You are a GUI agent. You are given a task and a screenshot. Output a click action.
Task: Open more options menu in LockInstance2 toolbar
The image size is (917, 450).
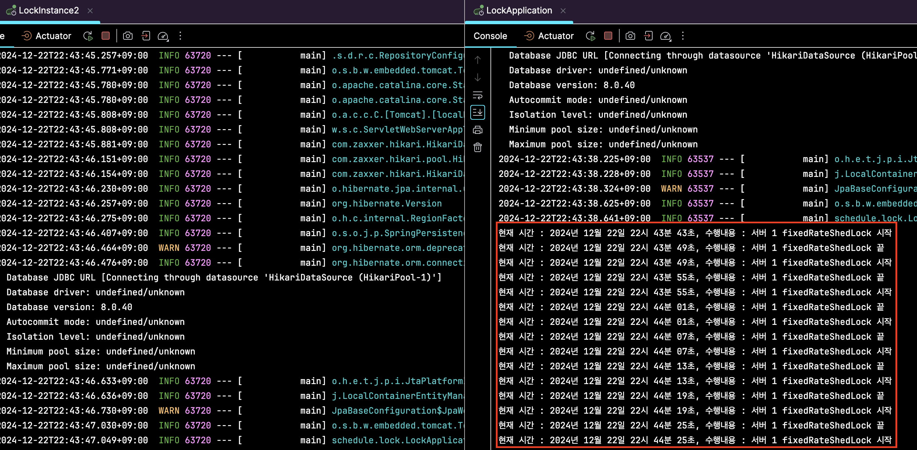(x=180, y=36)
